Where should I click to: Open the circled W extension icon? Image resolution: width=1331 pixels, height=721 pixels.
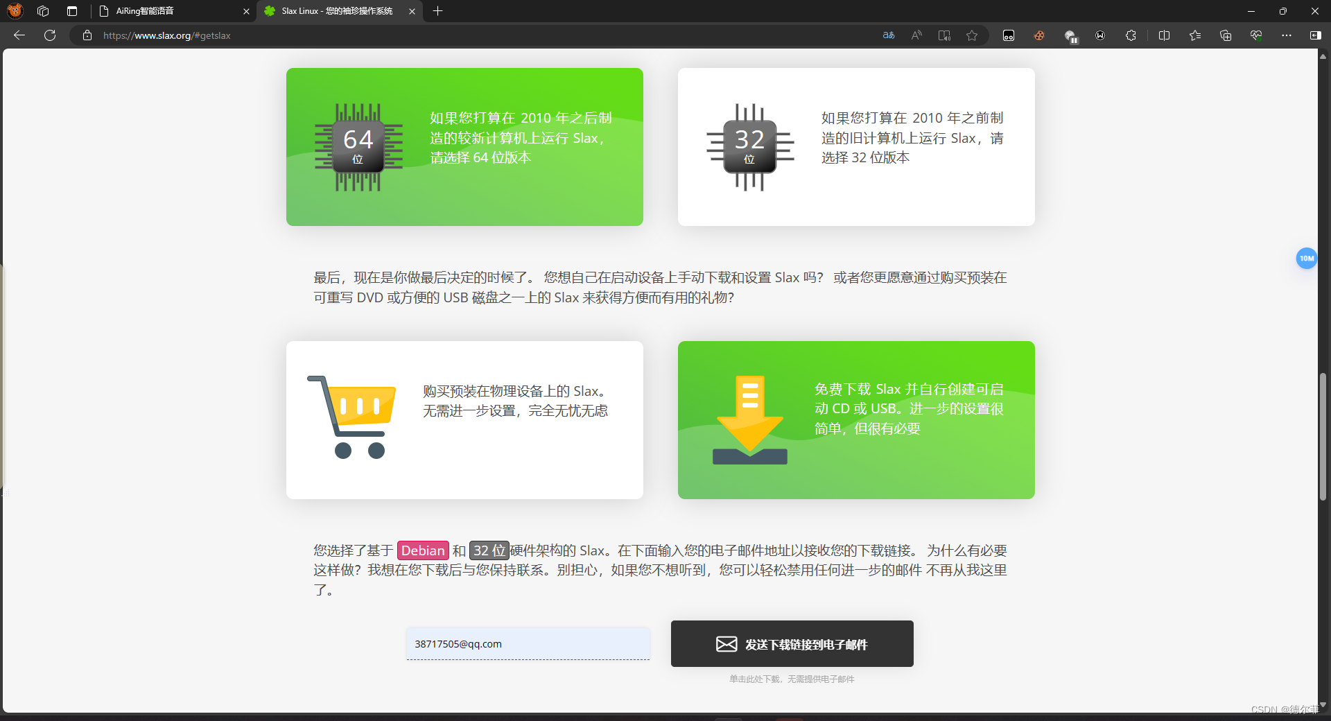[1100, 35]
